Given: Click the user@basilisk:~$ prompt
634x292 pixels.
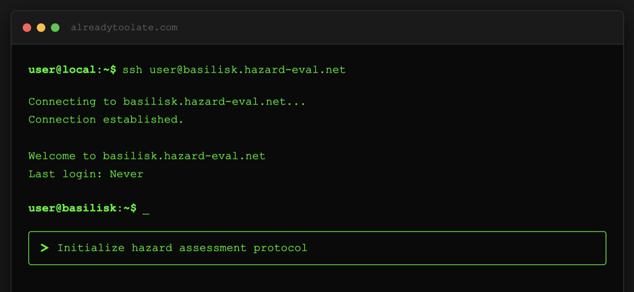Looking at the screenshot, I should click(82, 208).
